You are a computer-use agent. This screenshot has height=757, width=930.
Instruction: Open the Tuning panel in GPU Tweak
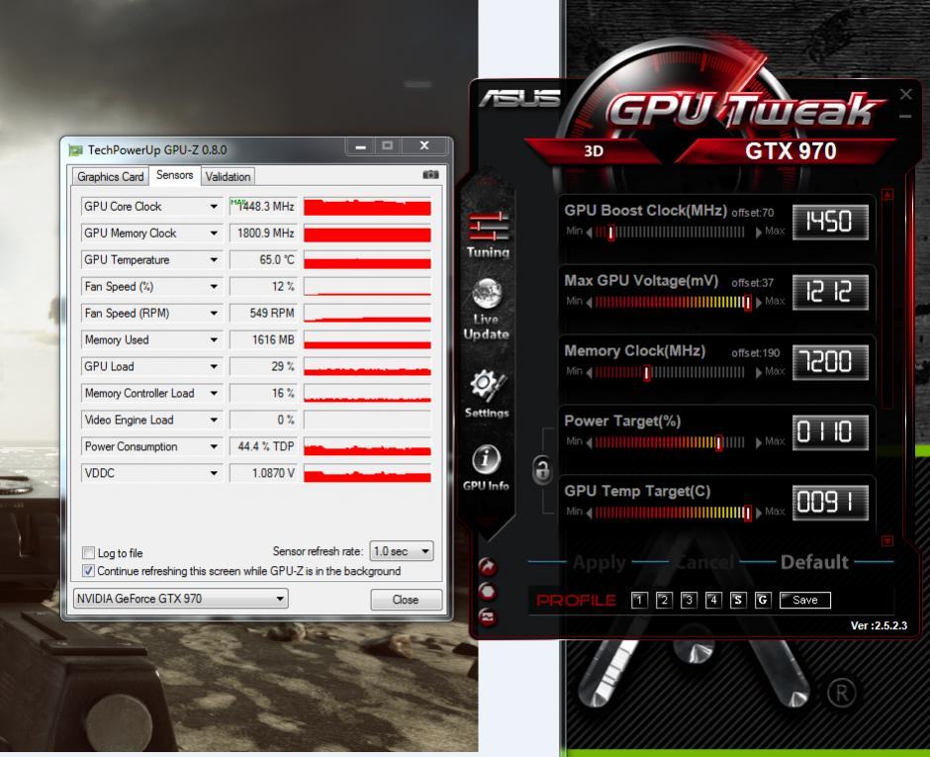(488, 235)
